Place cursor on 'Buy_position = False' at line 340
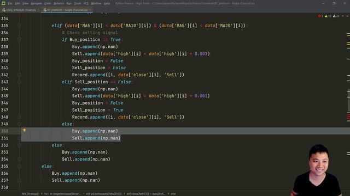Screen dimensions: 350x196 (x=97, y=61)
